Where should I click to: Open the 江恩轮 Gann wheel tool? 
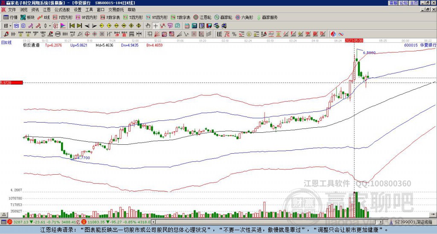[x=202, y=17]
